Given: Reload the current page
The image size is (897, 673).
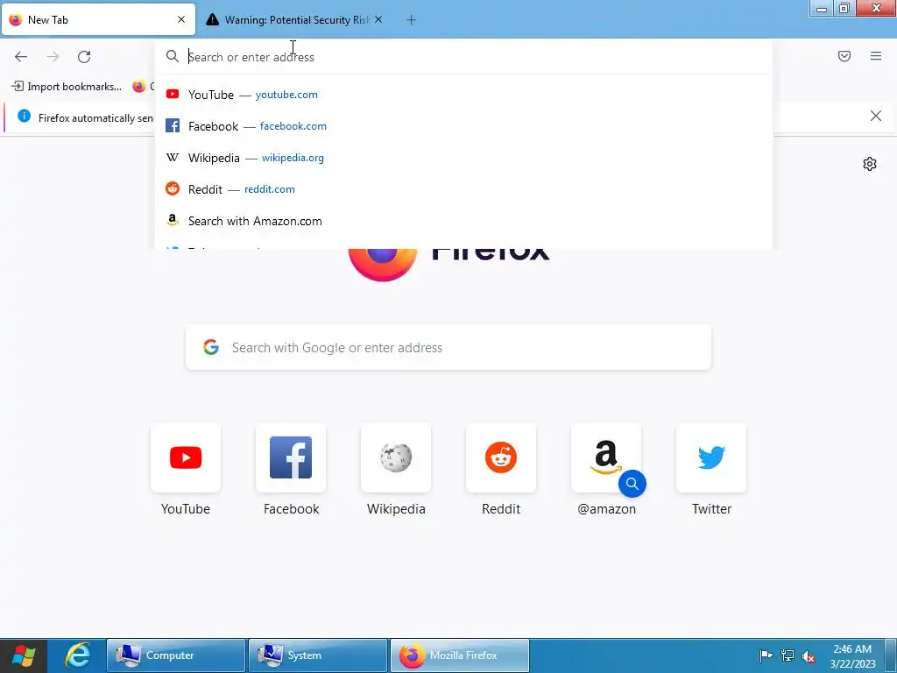Looking at the screenshot, I should (84, 57).
